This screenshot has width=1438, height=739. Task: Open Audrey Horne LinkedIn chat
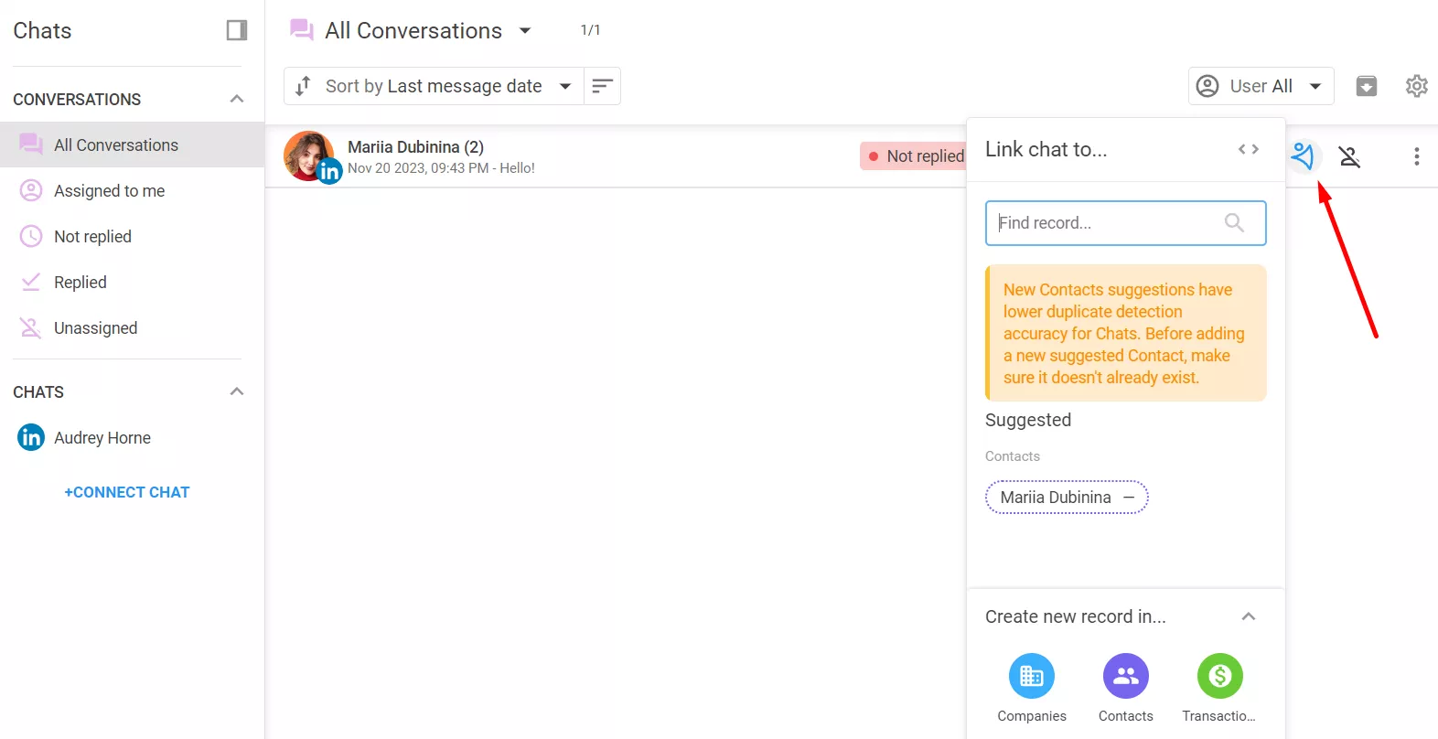tap(132, 437)
